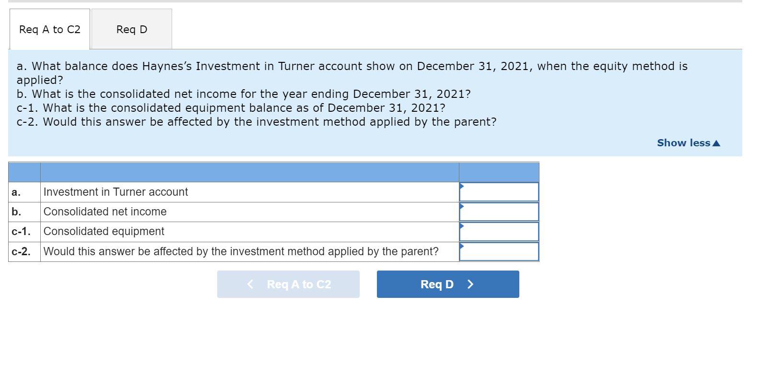Click the Req D navigation button
784x366 pixels.
pos(447,284)
